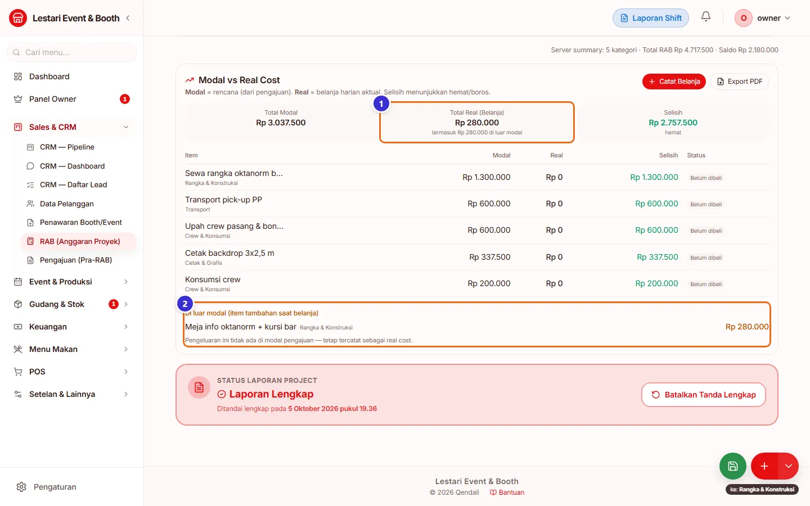Collapse the sidebar with the arrow beside the brand name
Viewport: 810px width, 506px height.
coord(128,18)
